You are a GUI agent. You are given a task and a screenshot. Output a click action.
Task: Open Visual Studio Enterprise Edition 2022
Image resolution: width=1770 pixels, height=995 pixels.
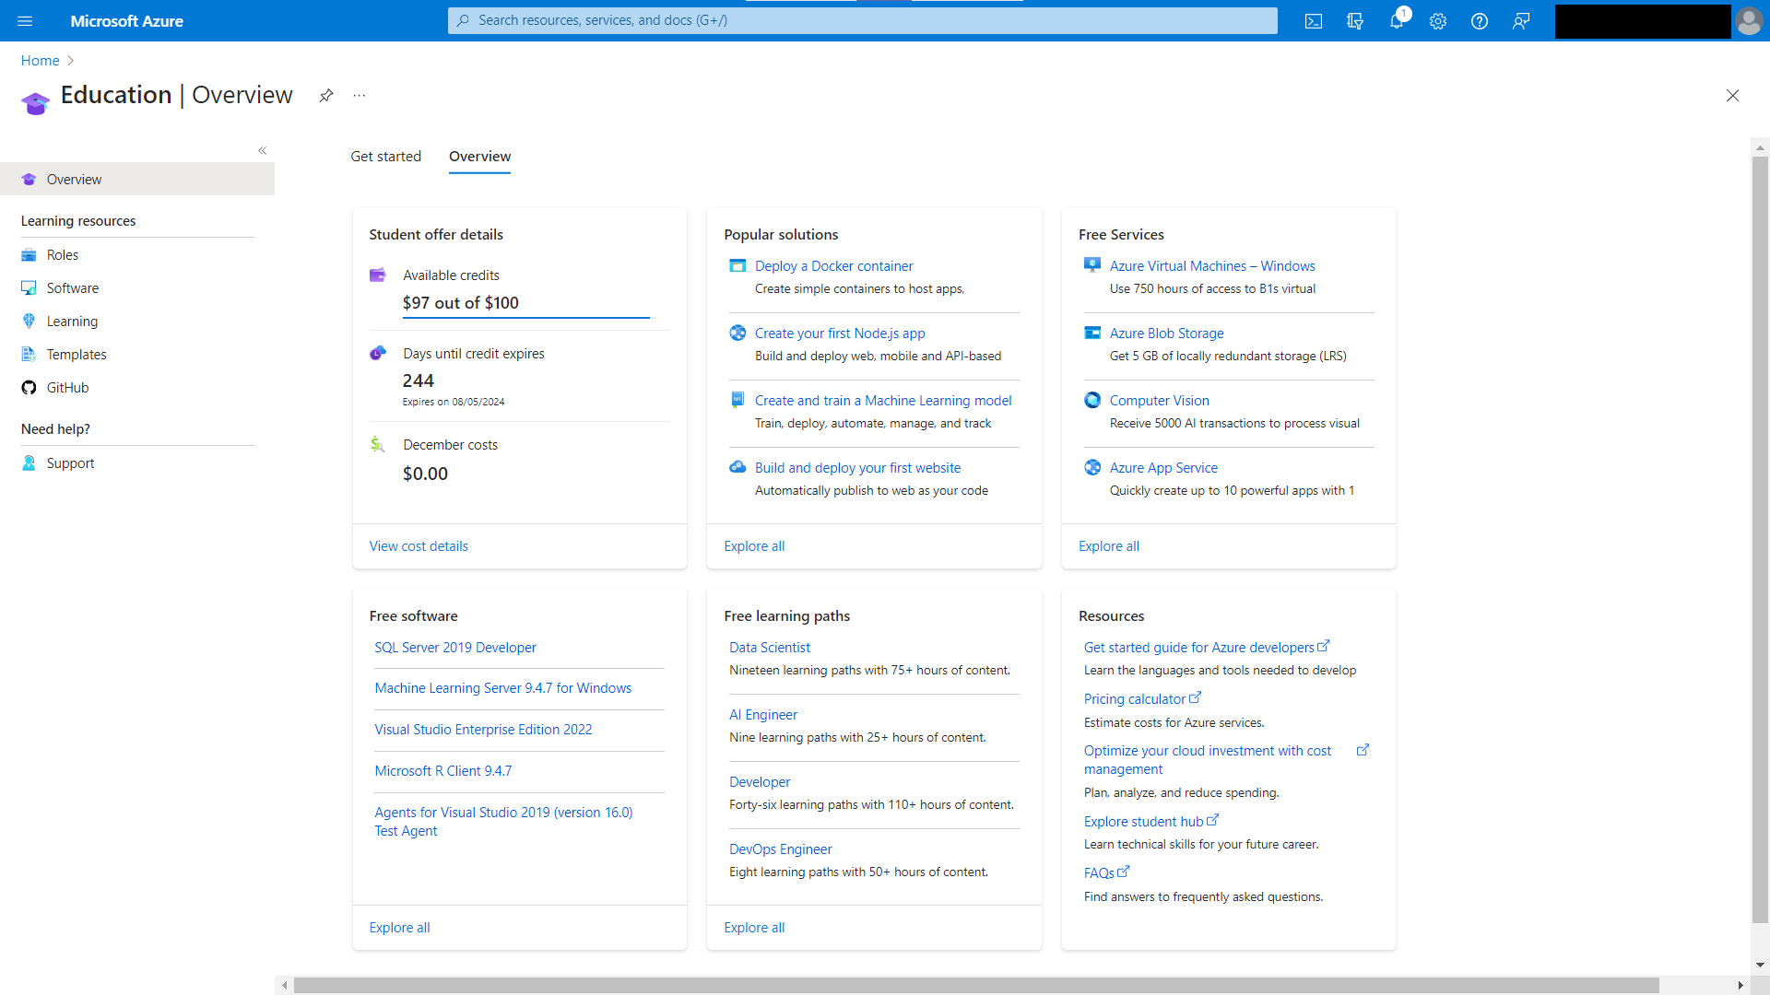(483, 730)
